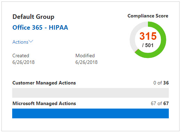Click the Microsoft Managed Actions label
Screen dimensions: 181x133
[44, 103]
